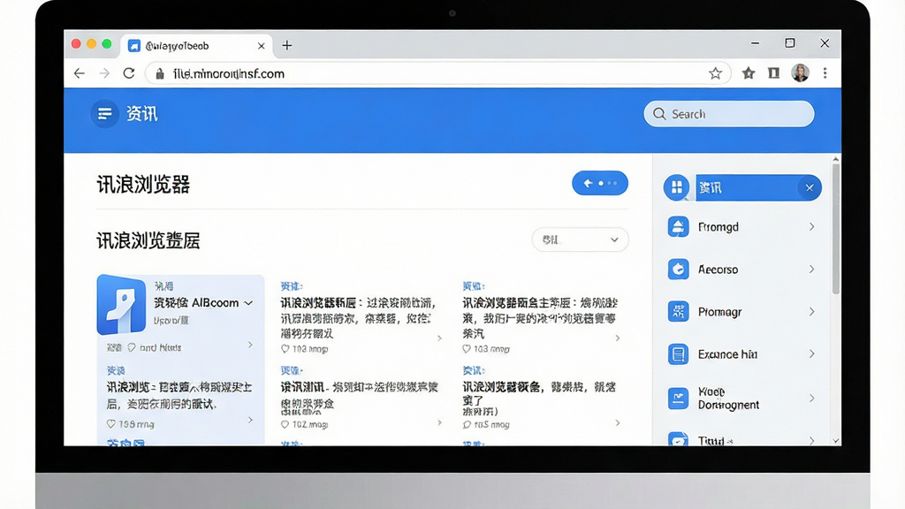The height and width of the screenshot is (509, 905).
Task: Open the Promagr sidebar item
Action: (x=742, y=312)
